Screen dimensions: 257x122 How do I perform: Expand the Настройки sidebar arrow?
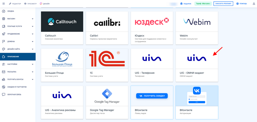pos(33,64)
